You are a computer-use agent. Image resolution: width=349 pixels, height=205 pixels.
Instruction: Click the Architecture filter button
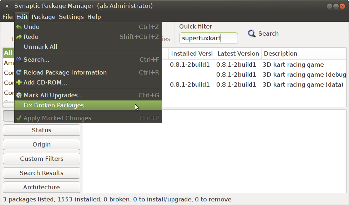(x=41, y=187)
